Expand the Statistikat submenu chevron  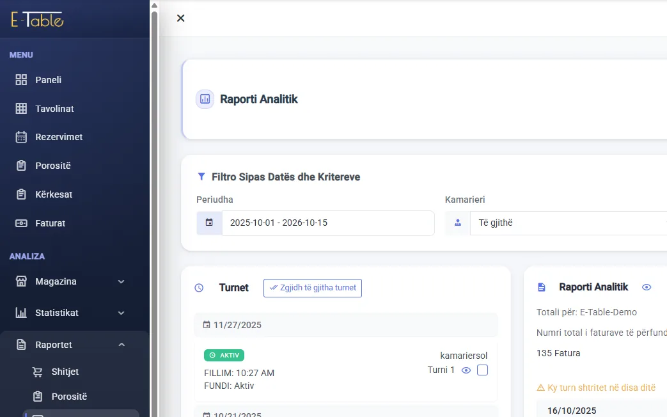[x=122, y=313]
